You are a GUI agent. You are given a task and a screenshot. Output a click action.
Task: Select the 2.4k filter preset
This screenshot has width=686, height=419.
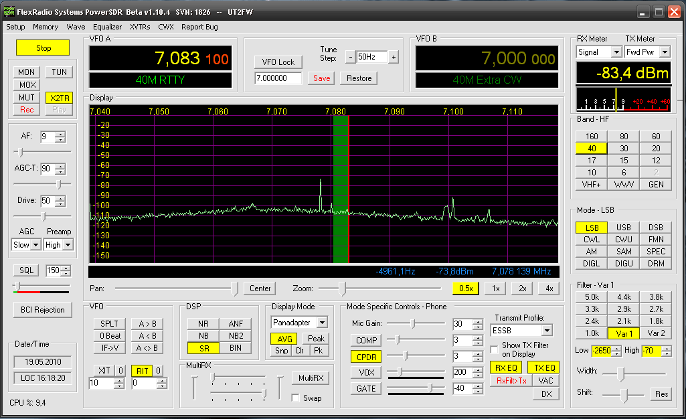pyautogui.click(x=592, y=321)
